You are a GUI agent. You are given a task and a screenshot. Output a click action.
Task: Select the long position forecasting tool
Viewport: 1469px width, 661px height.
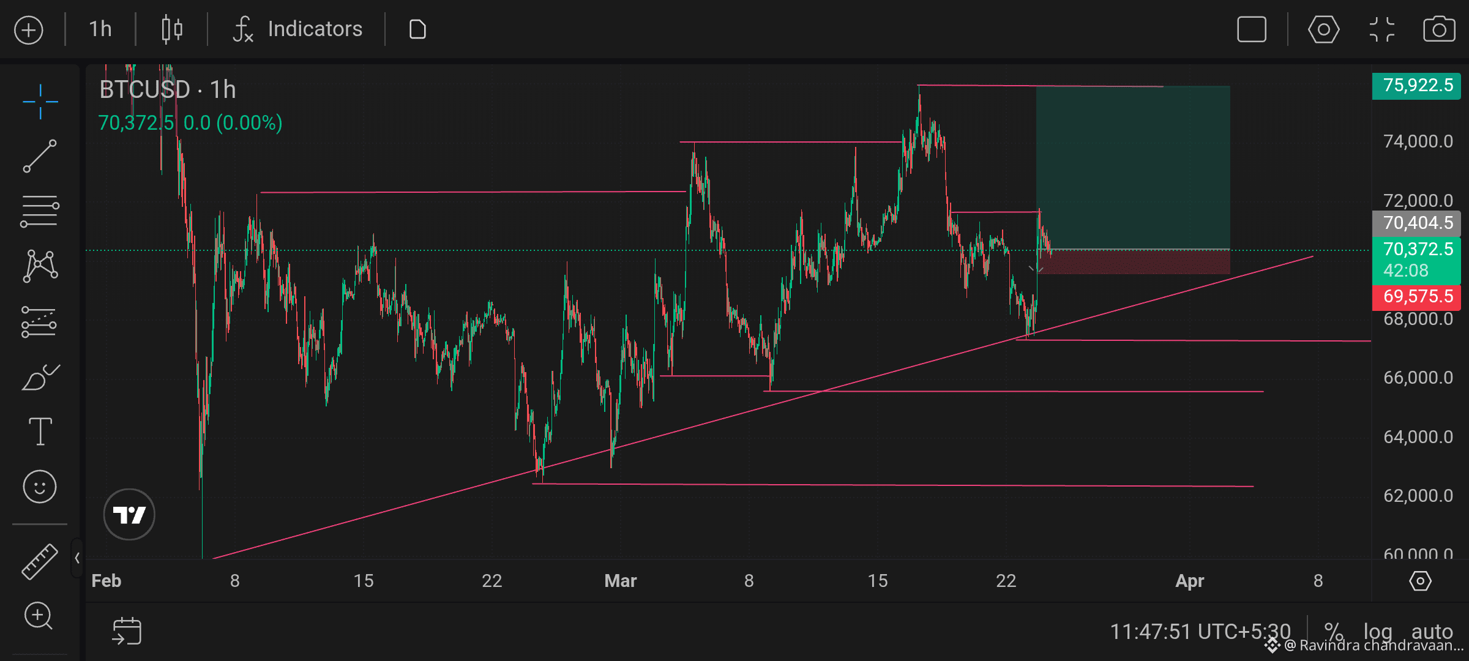pos(39,322)
